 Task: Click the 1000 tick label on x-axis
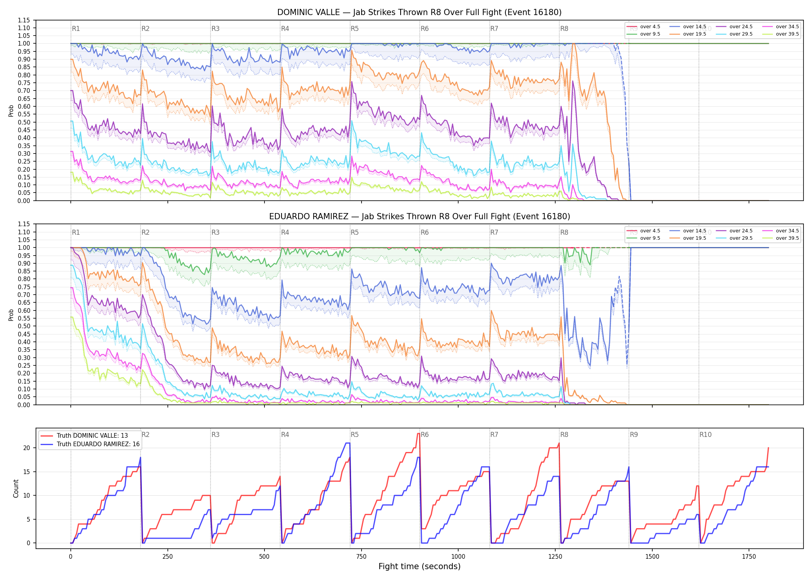click(x=458, y=557)
